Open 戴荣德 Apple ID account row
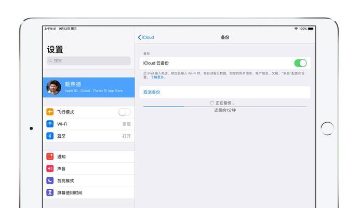Viewport: 360px width, 208px height. 89,87
